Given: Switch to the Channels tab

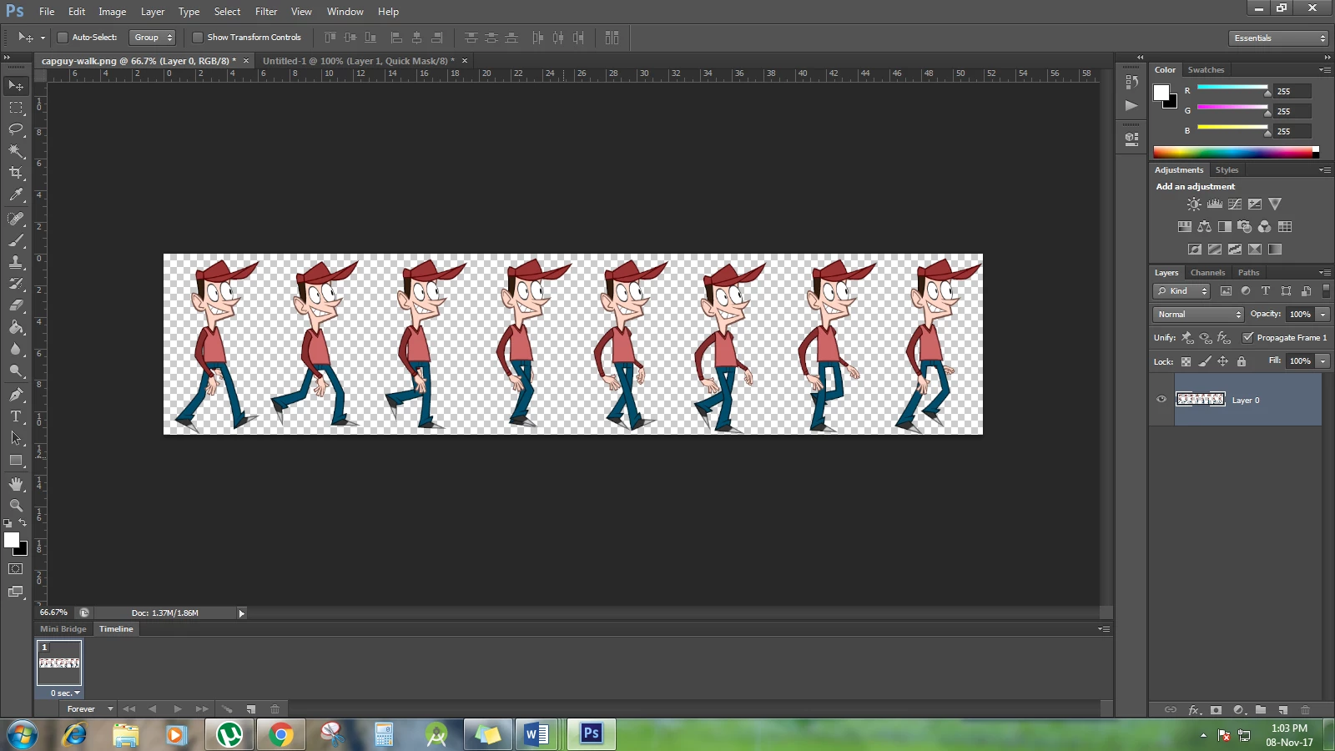Looking at the screenshot, I should pos(1207,273).
